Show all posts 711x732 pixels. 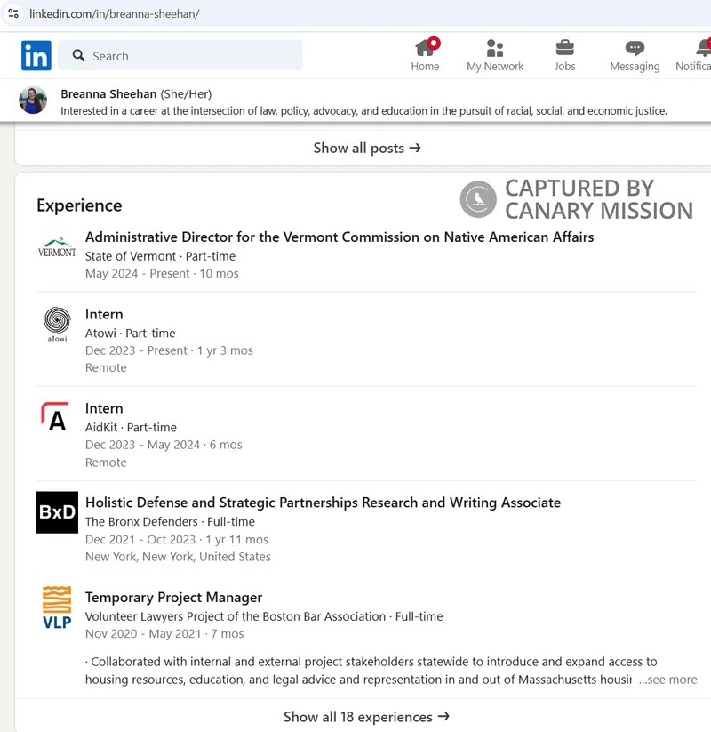click(x=367, y=148)
